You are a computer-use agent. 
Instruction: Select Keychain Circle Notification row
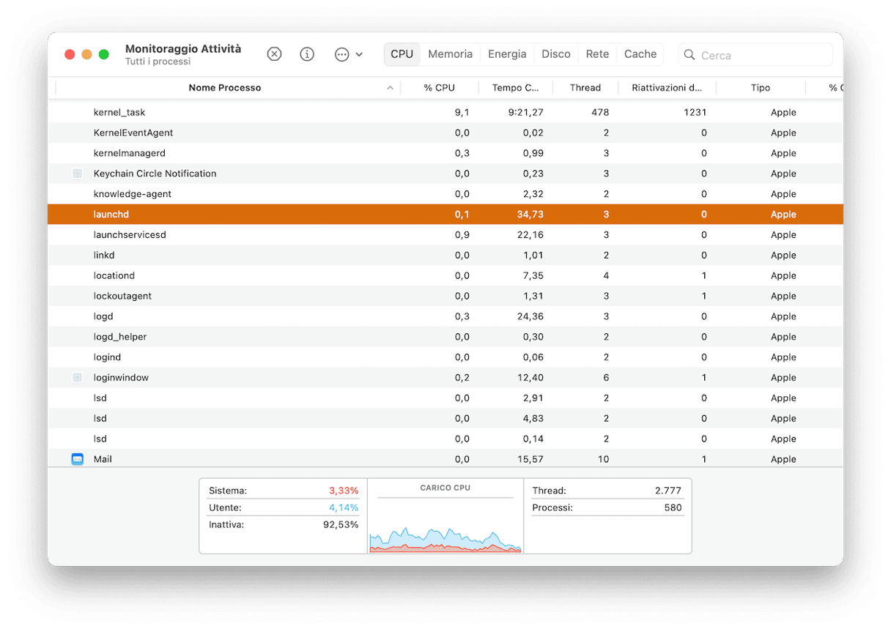point(445,174)
